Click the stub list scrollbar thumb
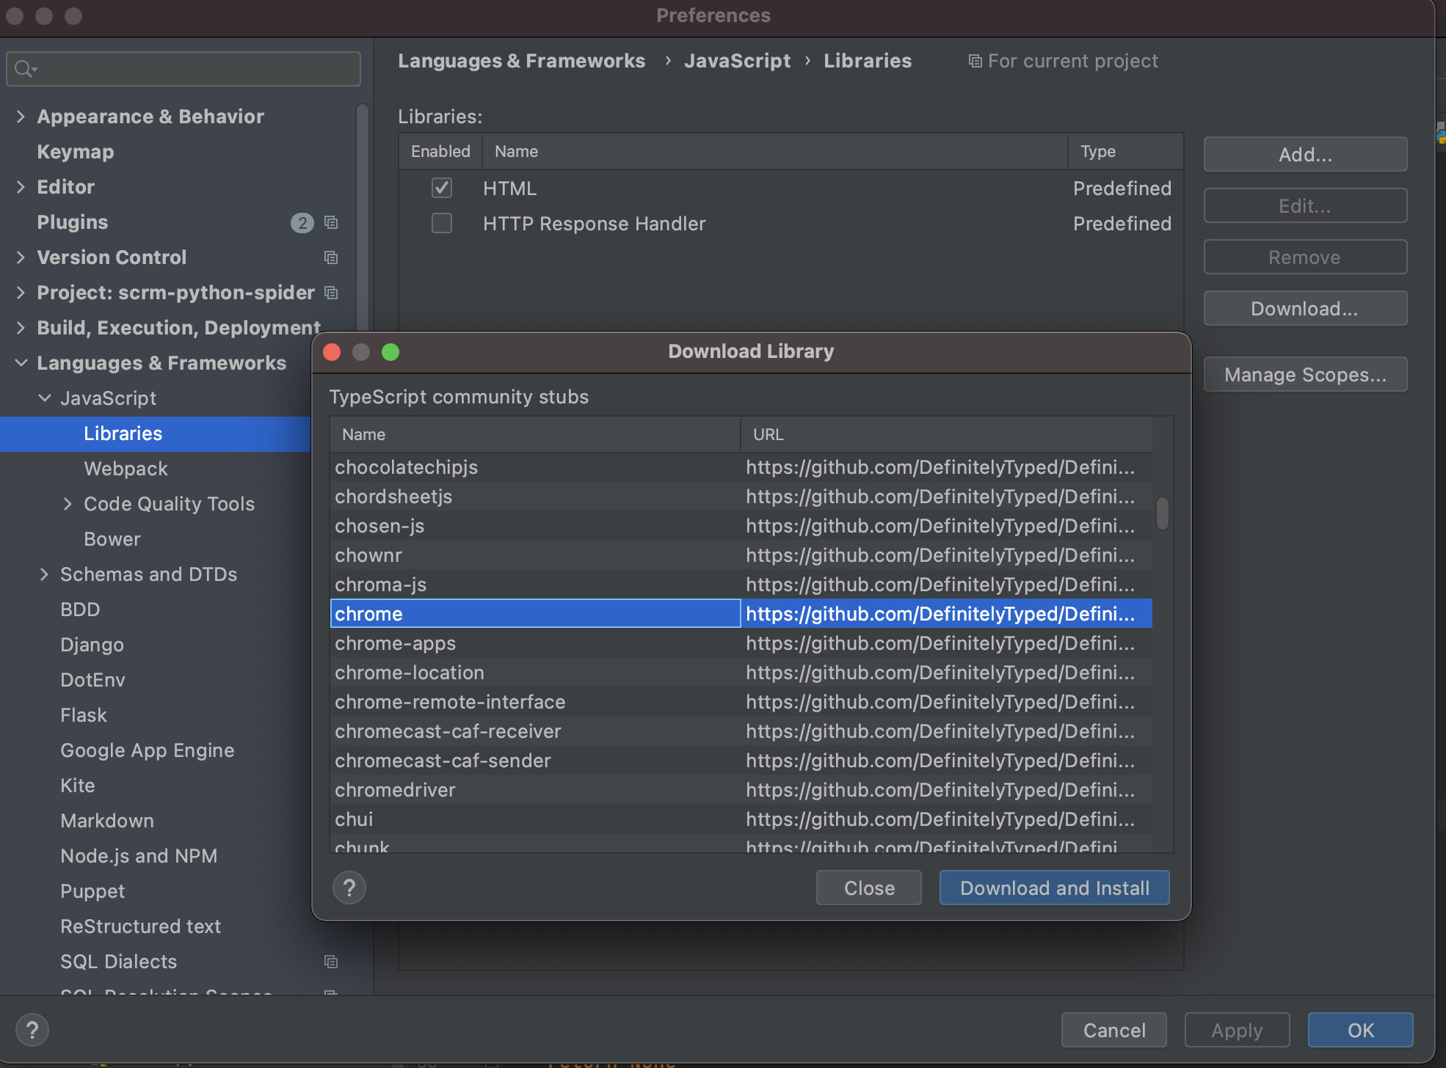 (1162, 513)
